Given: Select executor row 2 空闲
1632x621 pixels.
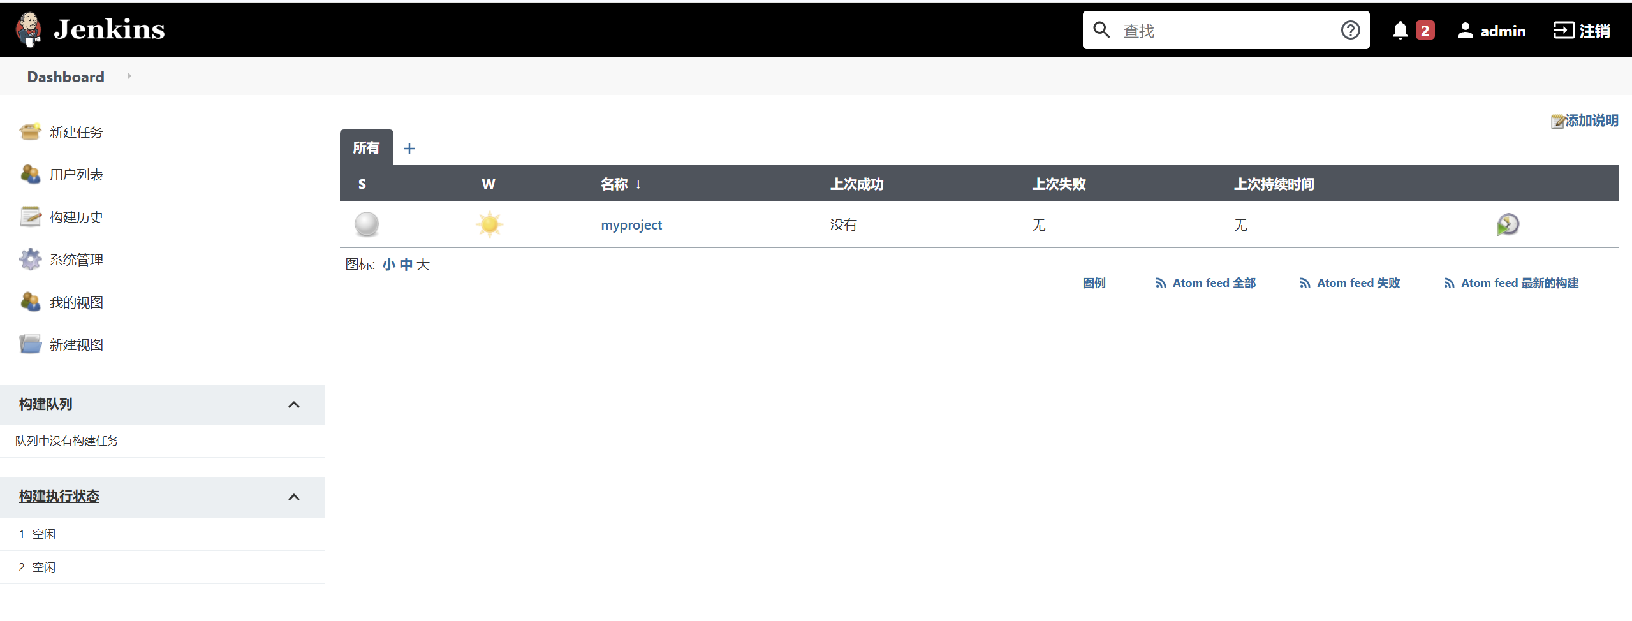Looking at the screenshot, I should coord(162,567).
